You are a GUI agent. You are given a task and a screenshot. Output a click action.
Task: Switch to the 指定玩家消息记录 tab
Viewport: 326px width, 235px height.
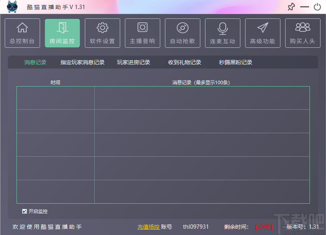[x=82, y=62]
